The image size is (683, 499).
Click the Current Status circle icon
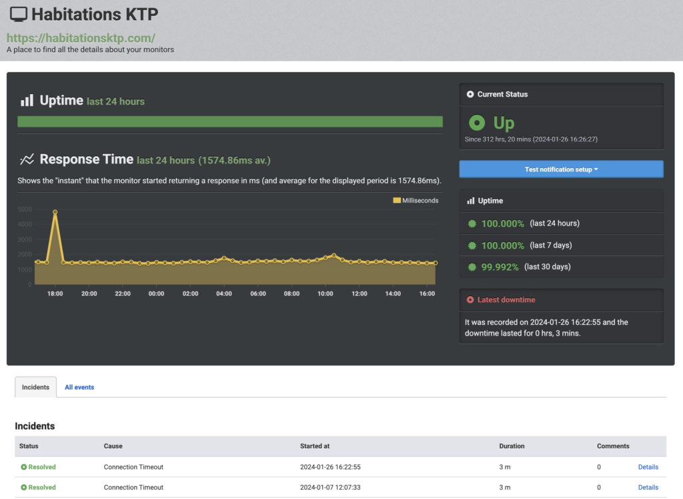tap(470, 94)
